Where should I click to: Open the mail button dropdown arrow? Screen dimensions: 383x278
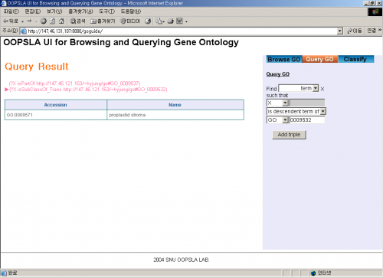pos(164,21)
